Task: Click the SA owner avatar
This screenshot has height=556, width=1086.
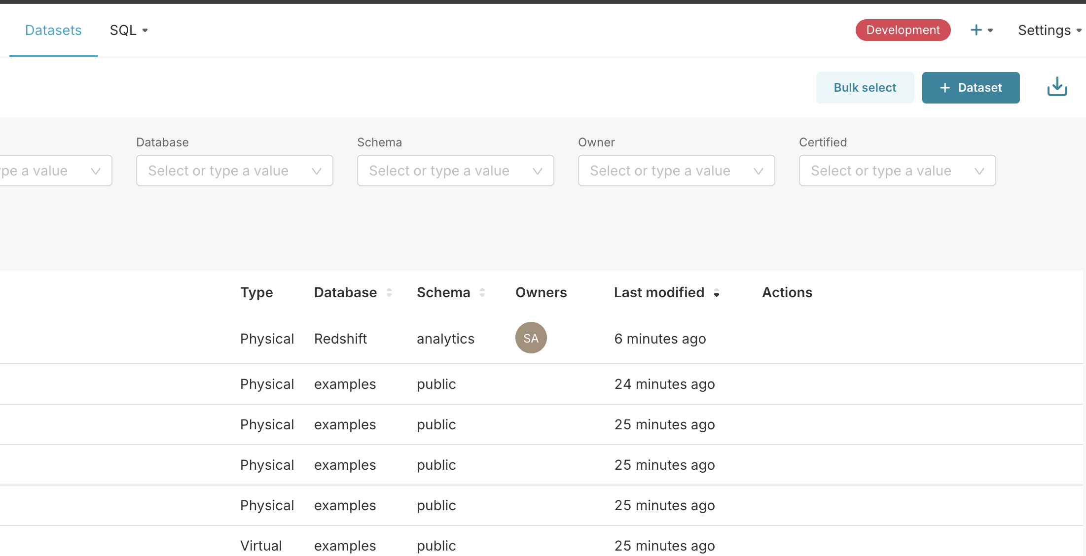Action: coord(531,338)
